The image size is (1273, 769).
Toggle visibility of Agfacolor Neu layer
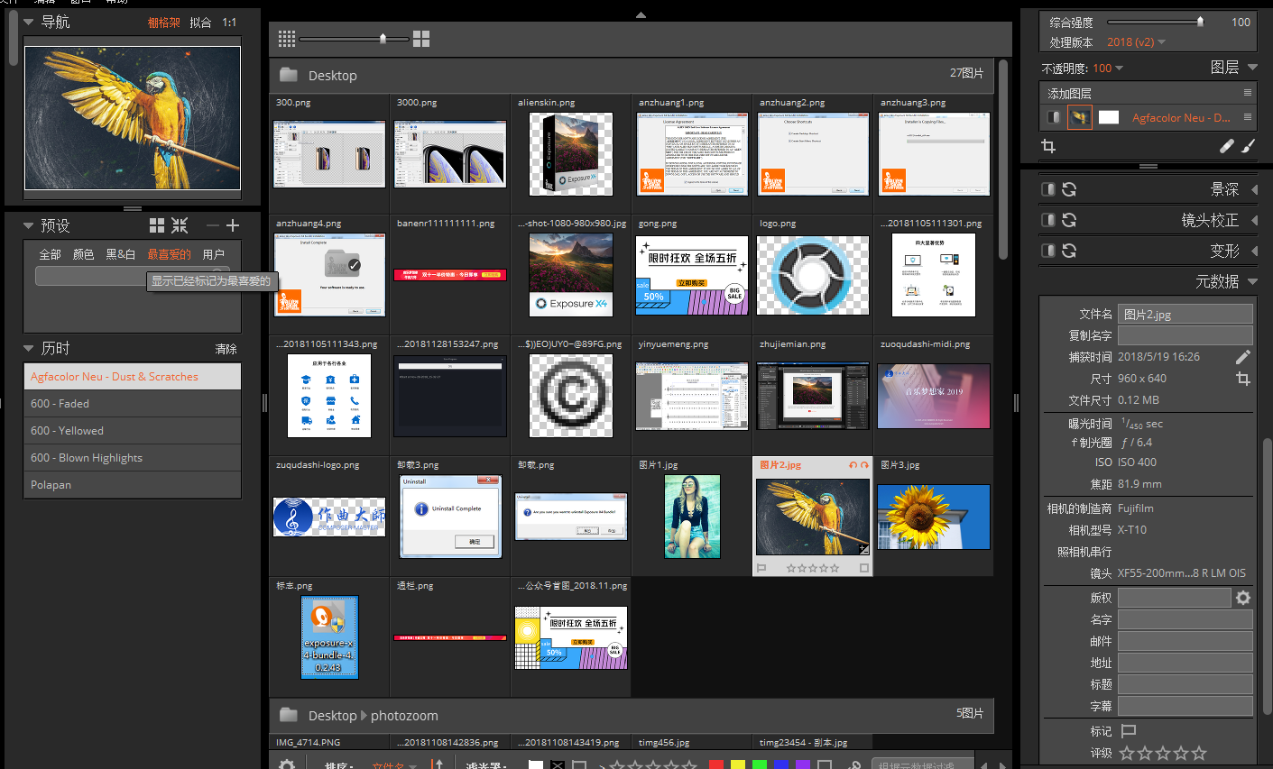(1053, 117)
